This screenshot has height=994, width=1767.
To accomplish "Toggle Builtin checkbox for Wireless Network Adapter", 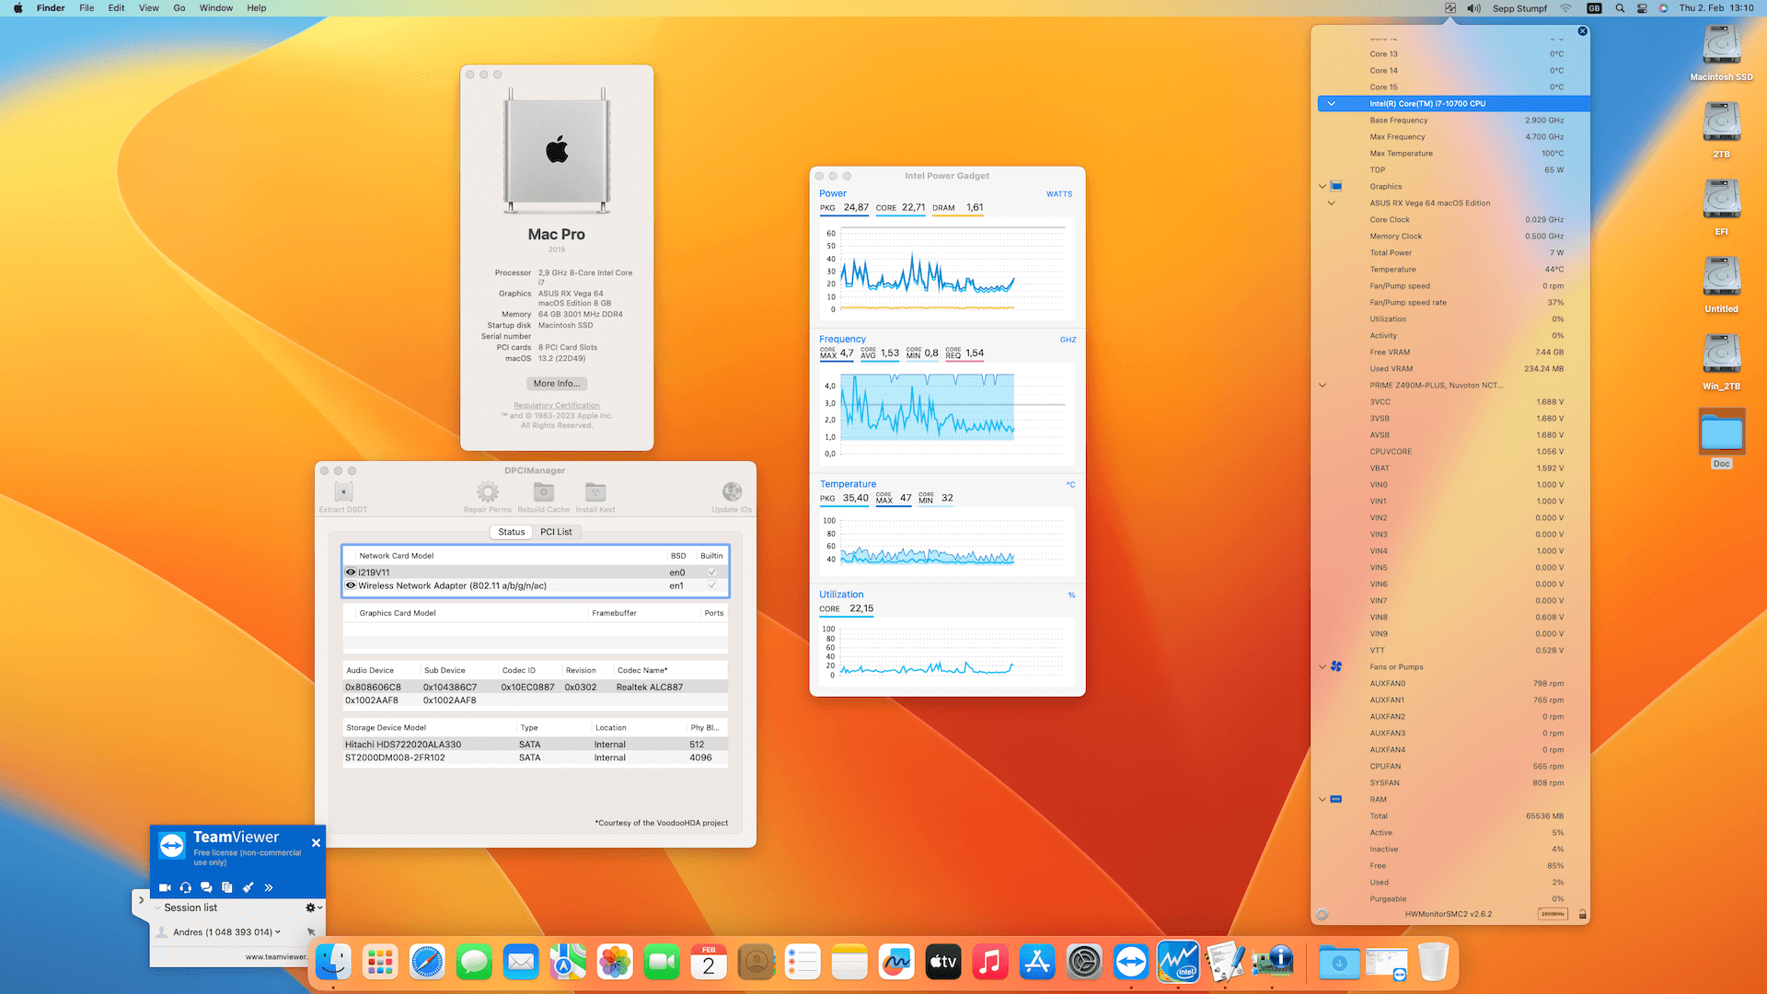I will 712,585.
